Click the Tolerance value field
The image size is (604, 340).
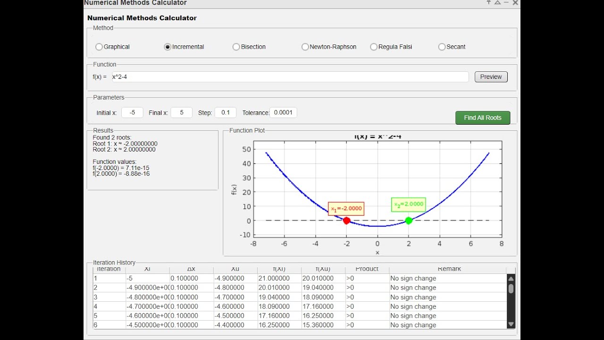pyautogui.click(x=283, y=113)
